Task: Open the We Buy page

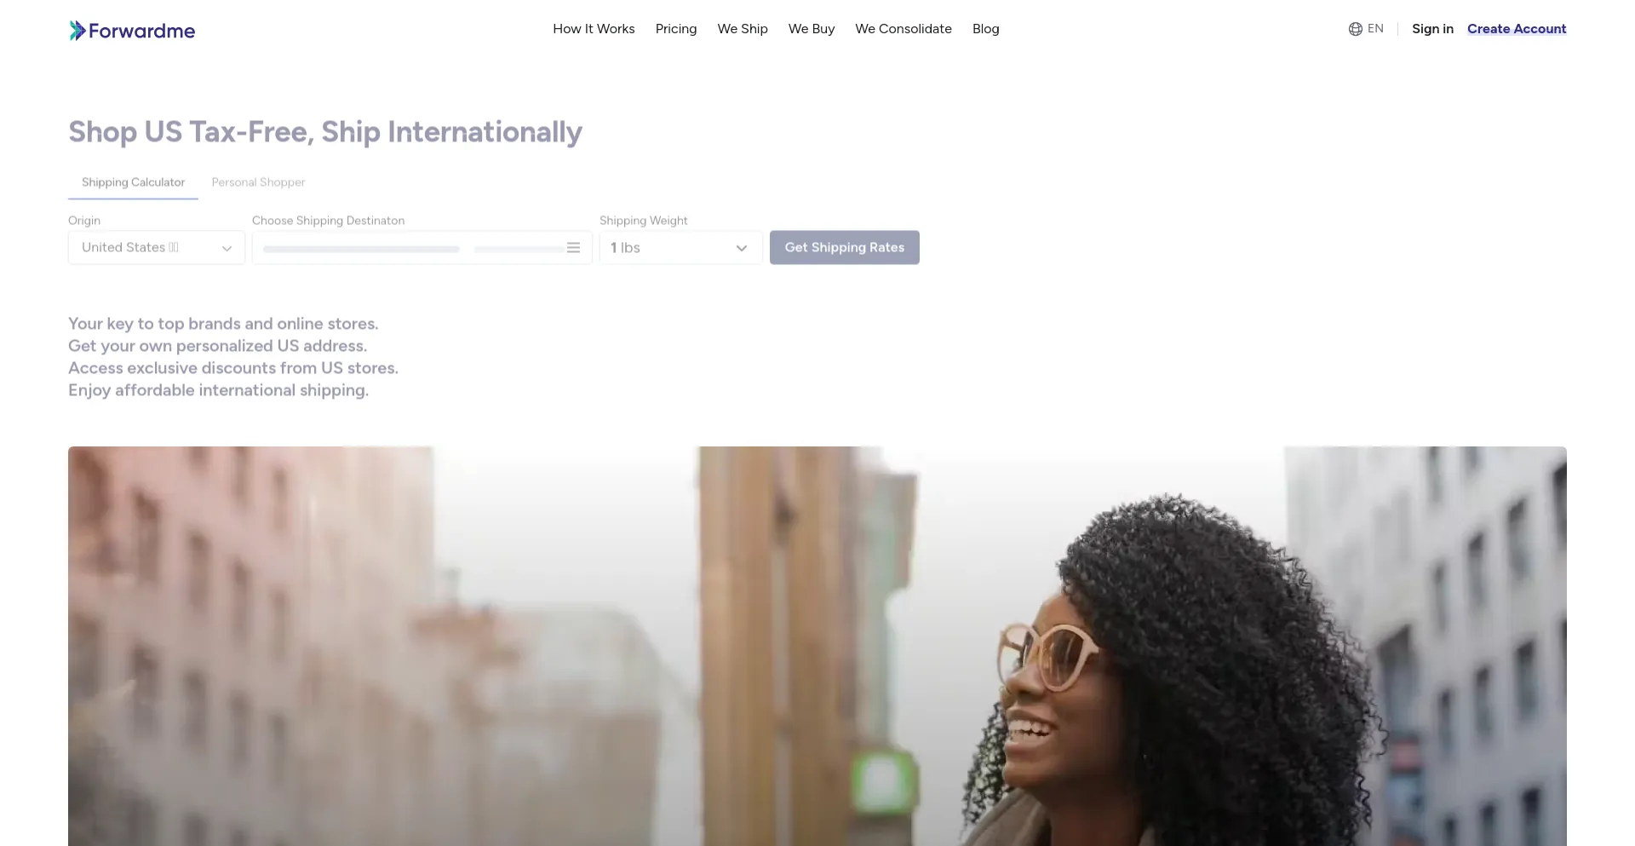Action: coord(812,29)
